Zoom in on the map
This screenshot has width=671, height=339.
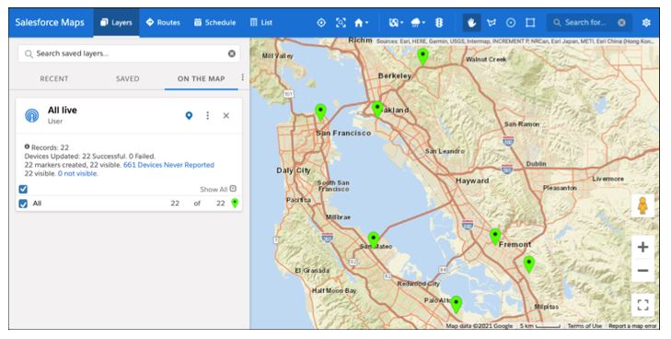[642, 247]
